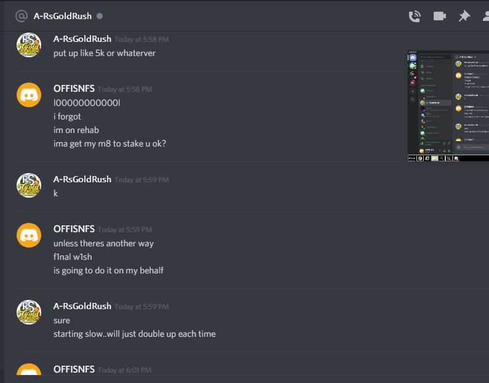Click OFFISNFS username above 'l00000000000l'
Screen dimensions: 489x383
pyautogui.click(x=74, y=89)
